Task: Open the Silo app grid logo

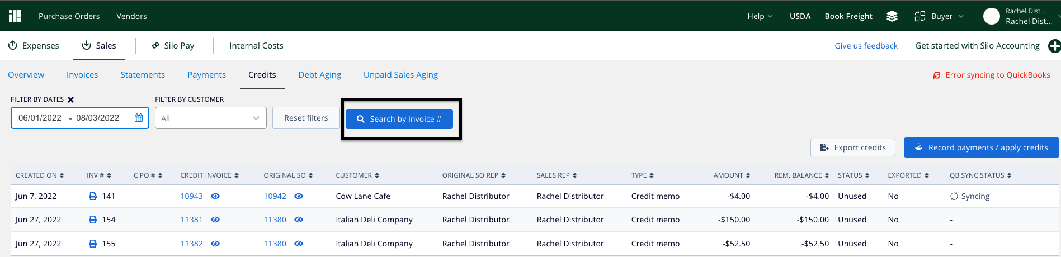Action: [15, 16]
